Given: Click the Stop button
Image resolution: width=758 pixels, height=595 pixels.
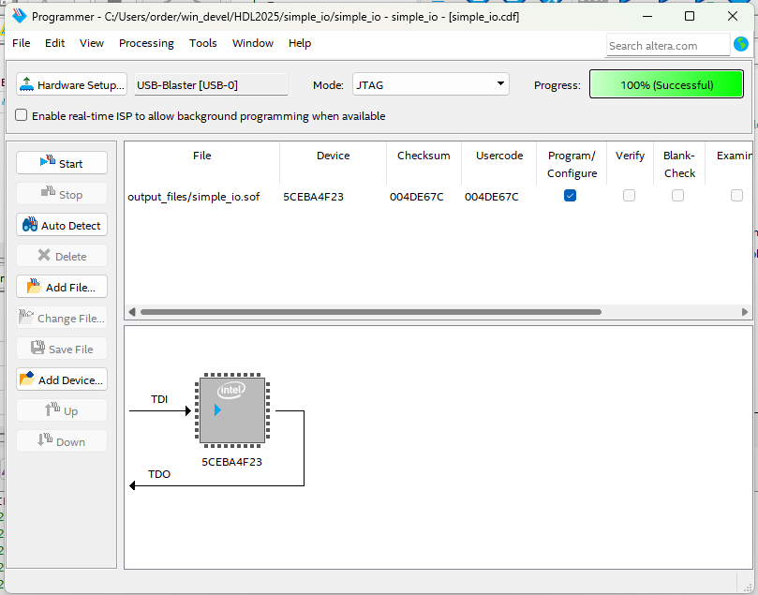Looking at the screenshot, I should tap(62, 194).
